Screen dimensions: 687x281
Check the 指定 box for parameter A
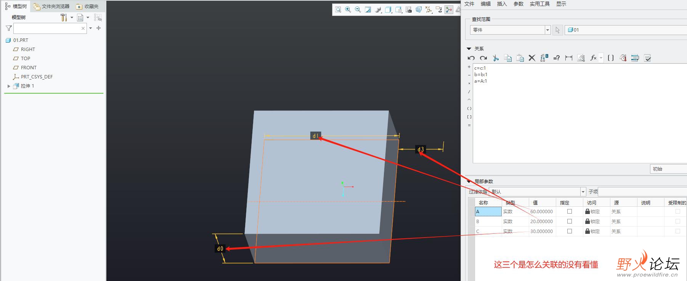[x=570, y=211]
